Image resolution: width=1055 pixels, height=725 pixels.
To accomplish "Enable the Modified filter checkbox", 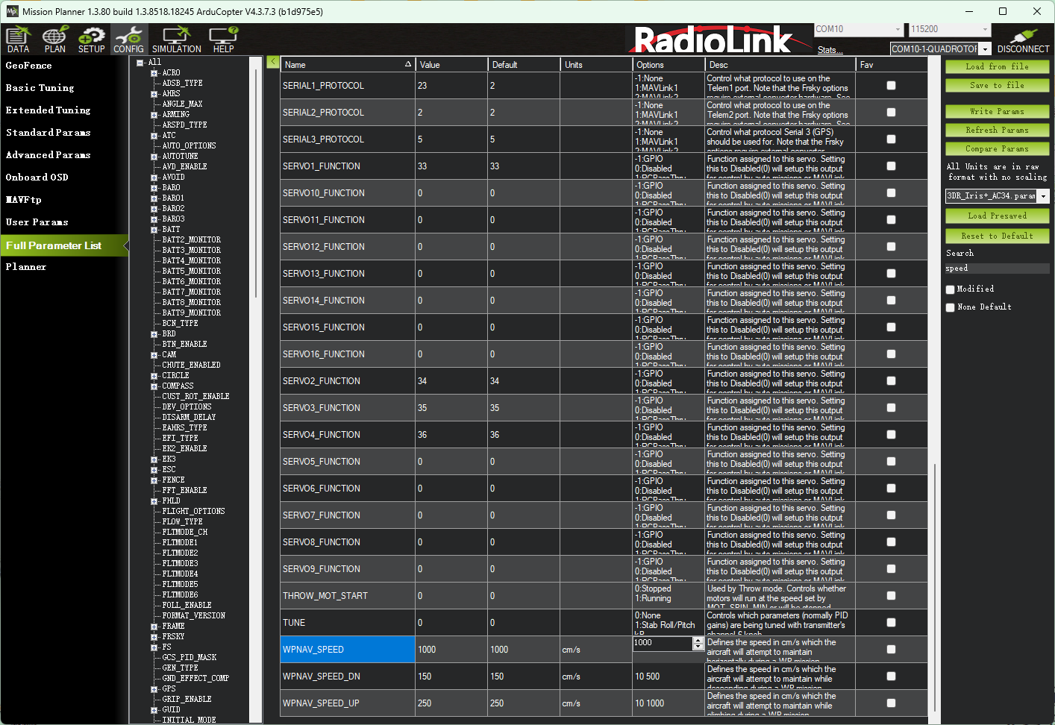I will pyautogui.click(x=951, y=289).
